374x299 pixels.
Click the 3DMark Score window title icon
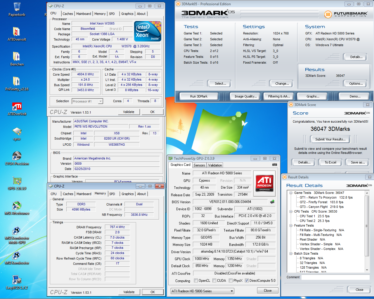tap(291, 105)
